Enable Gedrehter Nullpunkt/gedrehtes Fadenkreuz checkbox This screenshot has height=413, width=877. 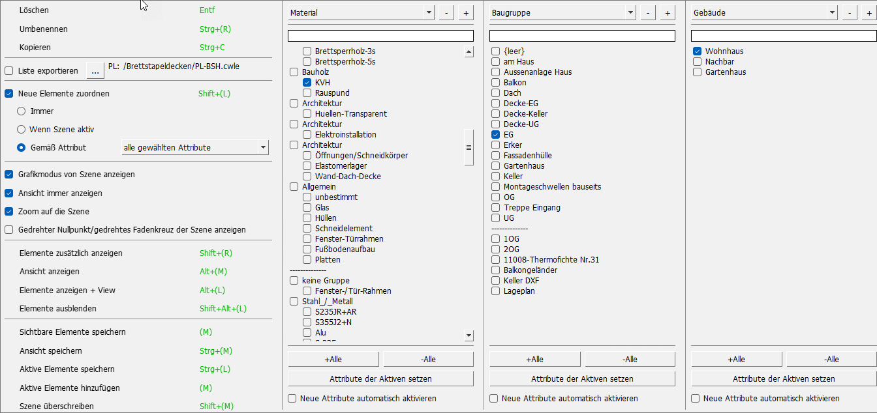point(9,230)
